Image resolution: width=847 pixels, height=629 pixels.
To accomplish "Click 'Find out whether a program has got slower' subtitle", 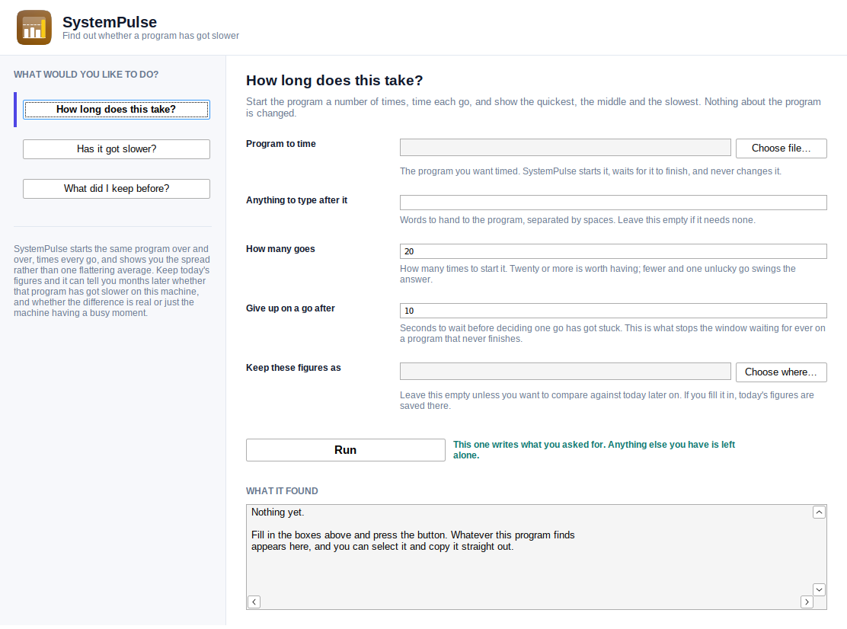I will (x=151, y=36).
